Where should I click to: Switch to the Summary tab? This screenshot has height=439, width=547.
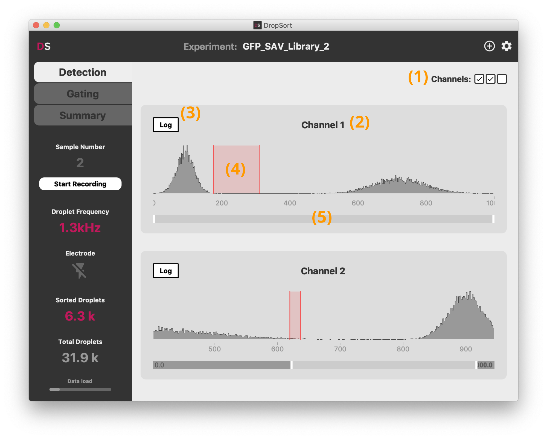[x=82, y=115]
